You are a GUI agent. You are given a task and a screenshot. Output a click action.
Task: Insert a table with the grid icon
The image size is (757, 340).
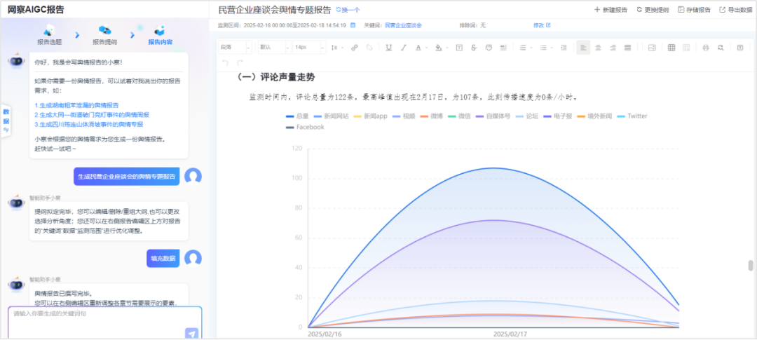pyautogui.click(x=671, y=48)
